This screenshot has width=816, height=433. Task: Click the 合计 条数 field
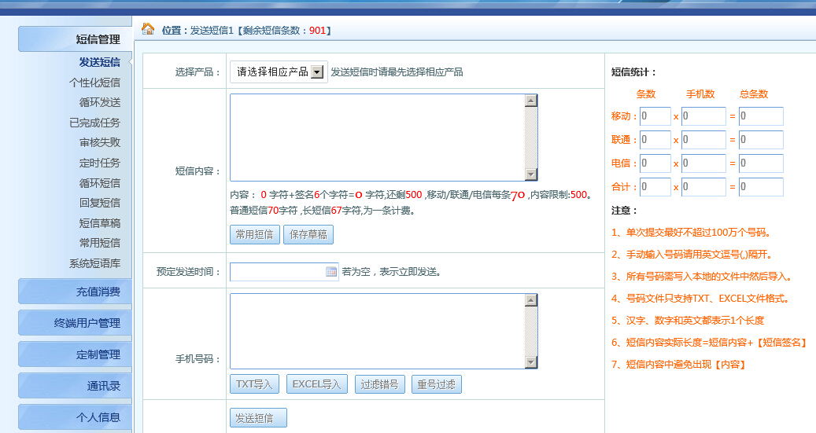pyautogui.click(x=655, y=186)
